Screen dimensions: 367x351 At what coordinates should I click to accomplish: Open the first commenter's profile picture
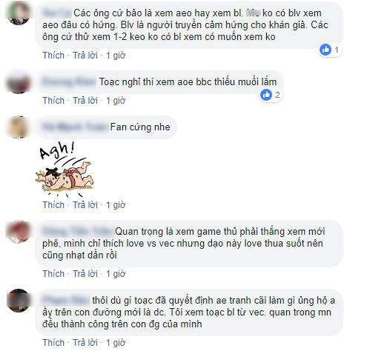[19, 13]
